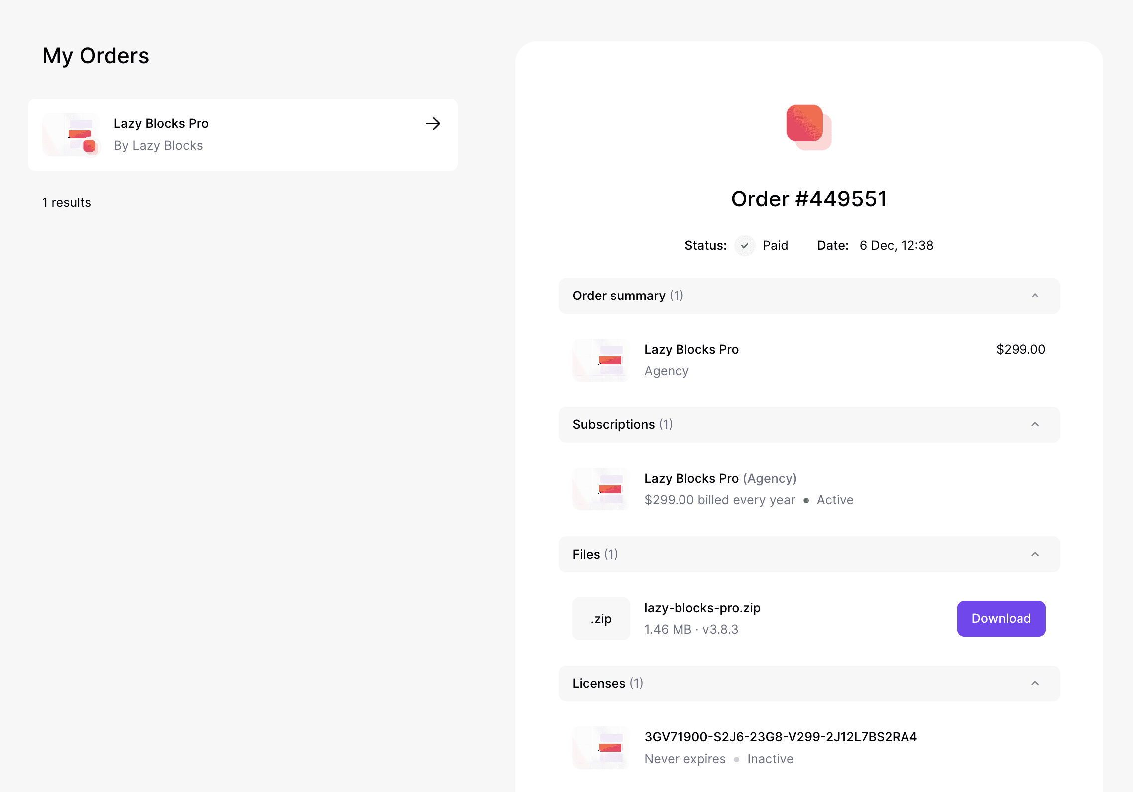Collapse the Order summary section
Viewport: 1133px width, 792px height.
pyautogui.click(x=1036, y=296)
